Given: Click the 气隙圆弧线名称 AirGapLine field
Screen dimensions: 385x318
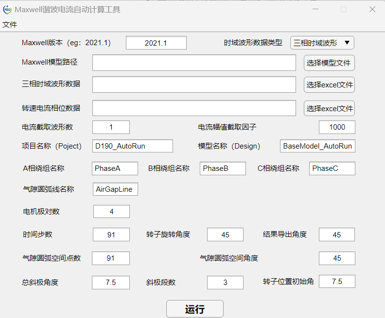Looking at the screenshot, I should click(115, 189).
